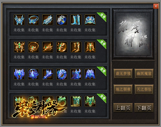Select the 天之祭坛 category
The height and width of the screenshot is (127, 161).
point(144,89)
